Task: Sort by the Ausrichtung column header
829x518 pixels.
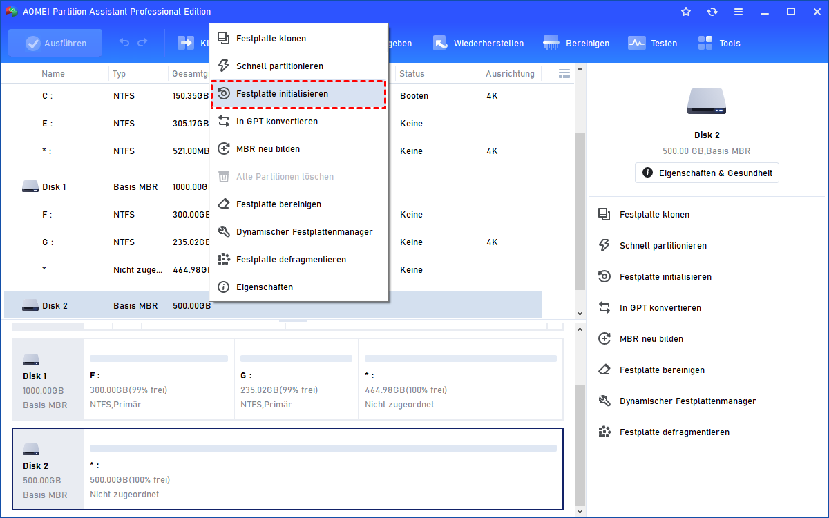Action: [x=510, y=74]
